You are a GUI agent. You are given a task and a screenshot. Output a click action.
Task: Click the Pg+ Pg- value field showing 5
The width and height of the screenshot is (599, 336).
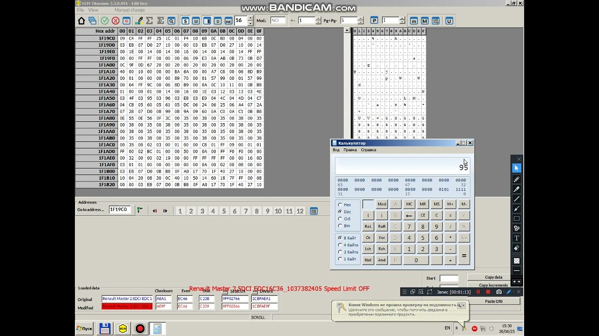(x=349, y=21)
